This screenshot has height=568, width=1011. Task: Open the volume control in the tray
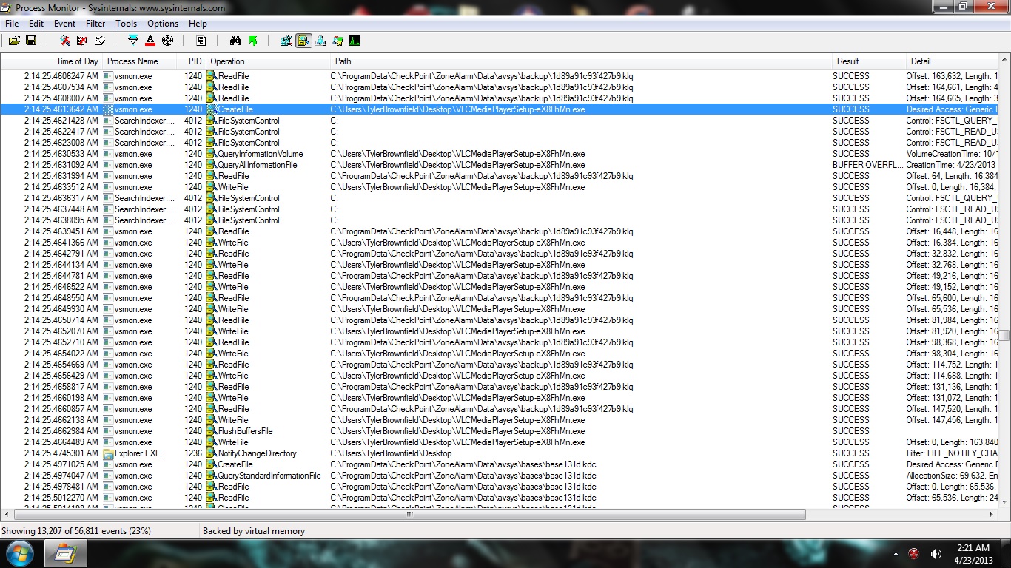coord(936,554)
